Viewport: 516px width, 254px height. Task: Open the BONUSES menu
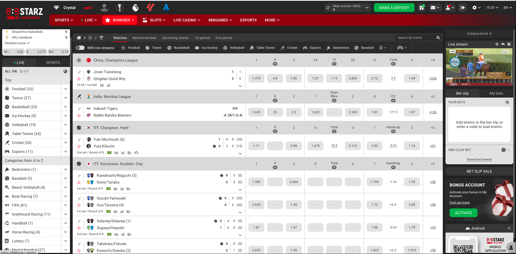(120, 20)
